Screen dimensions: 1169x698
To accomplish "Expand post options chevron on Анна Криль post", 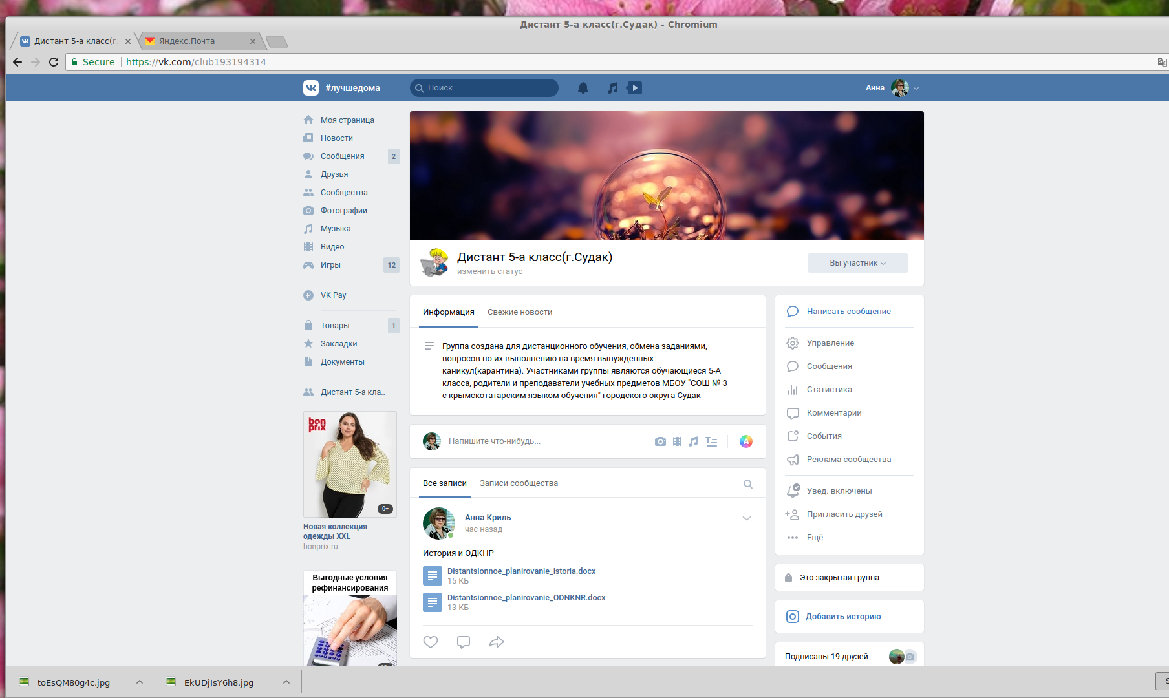I will tap(746, 518).
